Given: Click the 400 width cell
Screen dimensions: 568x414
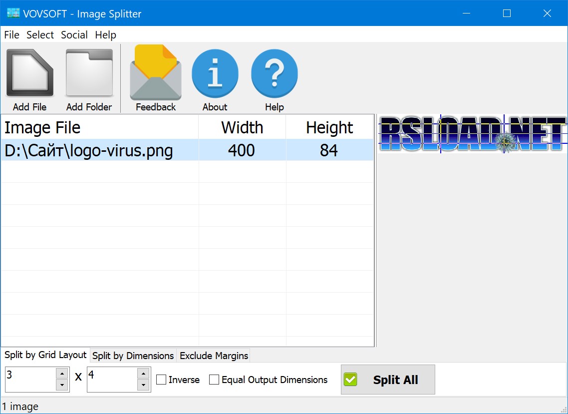Looking at the screenshot, I should (x=242, y=150).
